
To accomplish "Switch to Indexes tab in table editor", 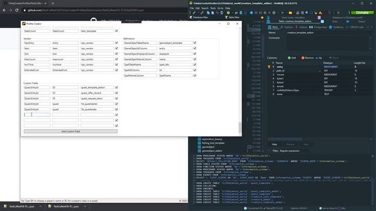I will point(301,27).
